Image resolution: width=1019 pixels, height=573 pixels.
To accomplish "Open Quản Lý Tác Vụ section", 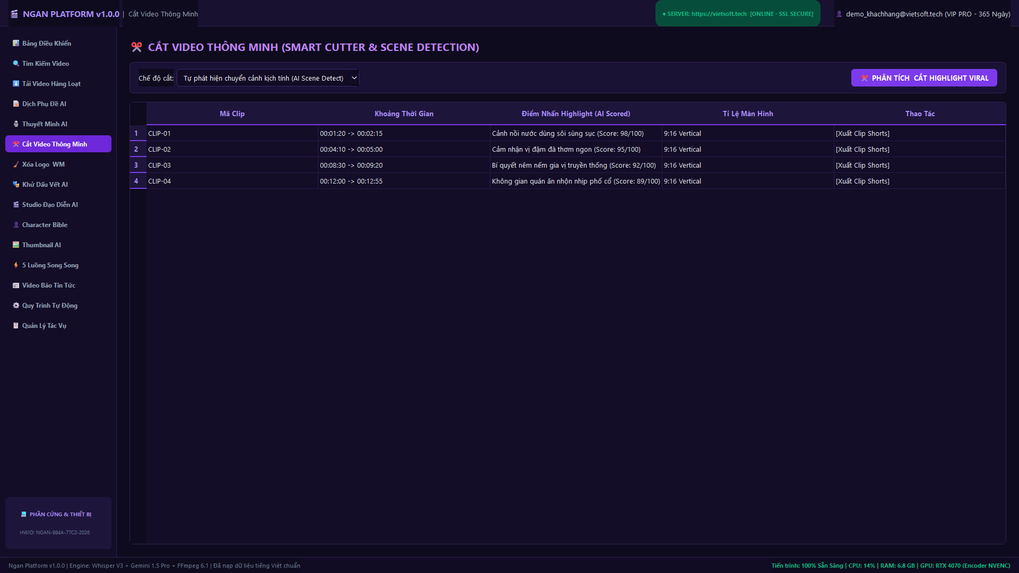I will coord(58,326).
